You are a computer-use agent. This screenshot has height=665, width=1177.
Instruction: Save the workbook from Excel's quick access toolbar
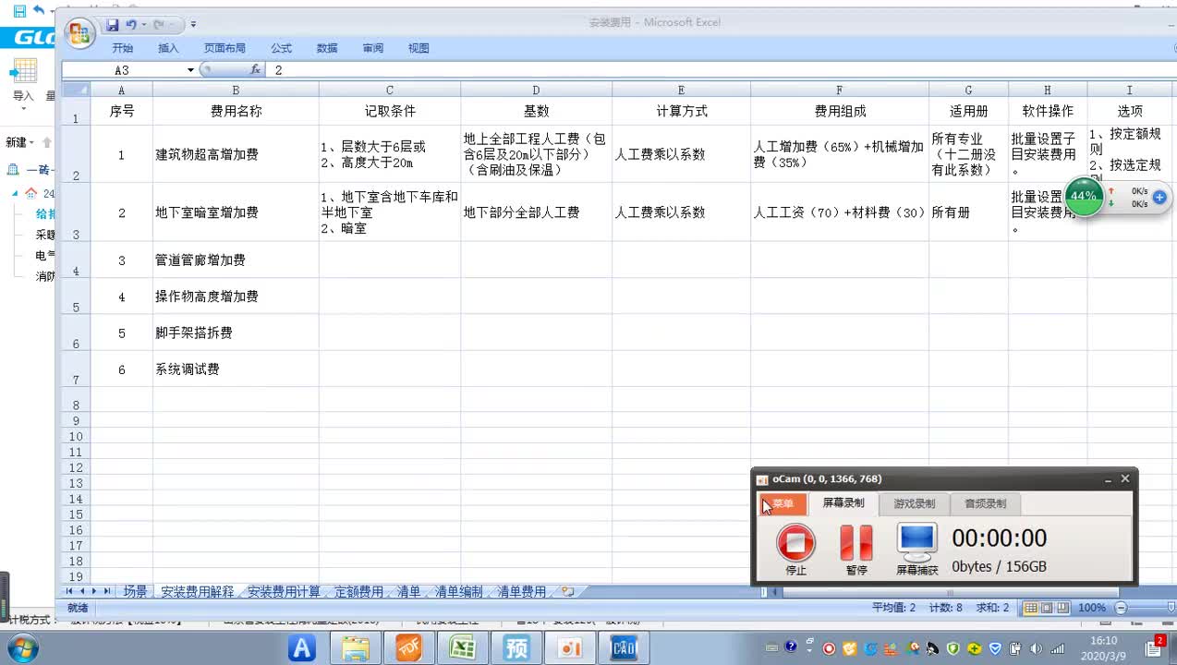112,25
